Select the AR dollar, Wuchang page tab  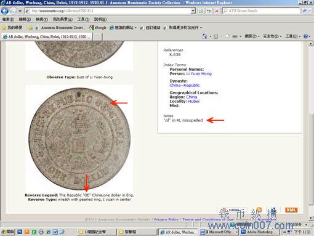[x=47, y=37]
